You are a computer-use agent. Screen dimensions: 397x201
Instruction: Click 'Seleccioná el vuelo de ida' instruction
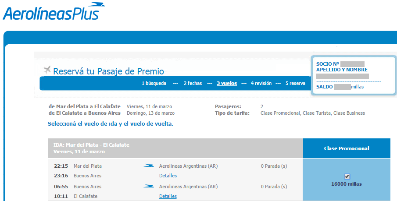point(111,124)
